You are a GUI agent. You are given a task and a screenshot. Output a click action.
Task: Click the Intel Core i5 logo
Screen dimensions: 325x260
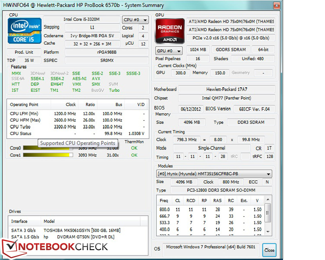click(x=25, y=31)
